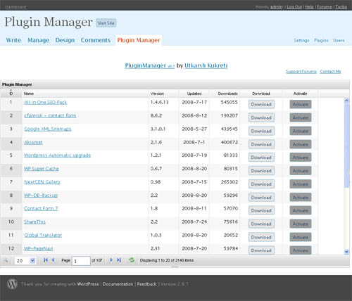Activate the Akismet plugin
Screen dimensions: 352x301
point(301,144)
